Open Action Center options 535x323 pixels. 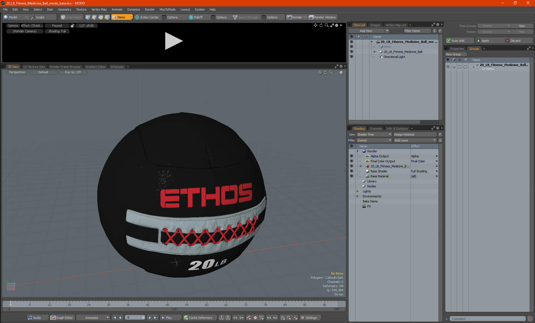point(172,17)
